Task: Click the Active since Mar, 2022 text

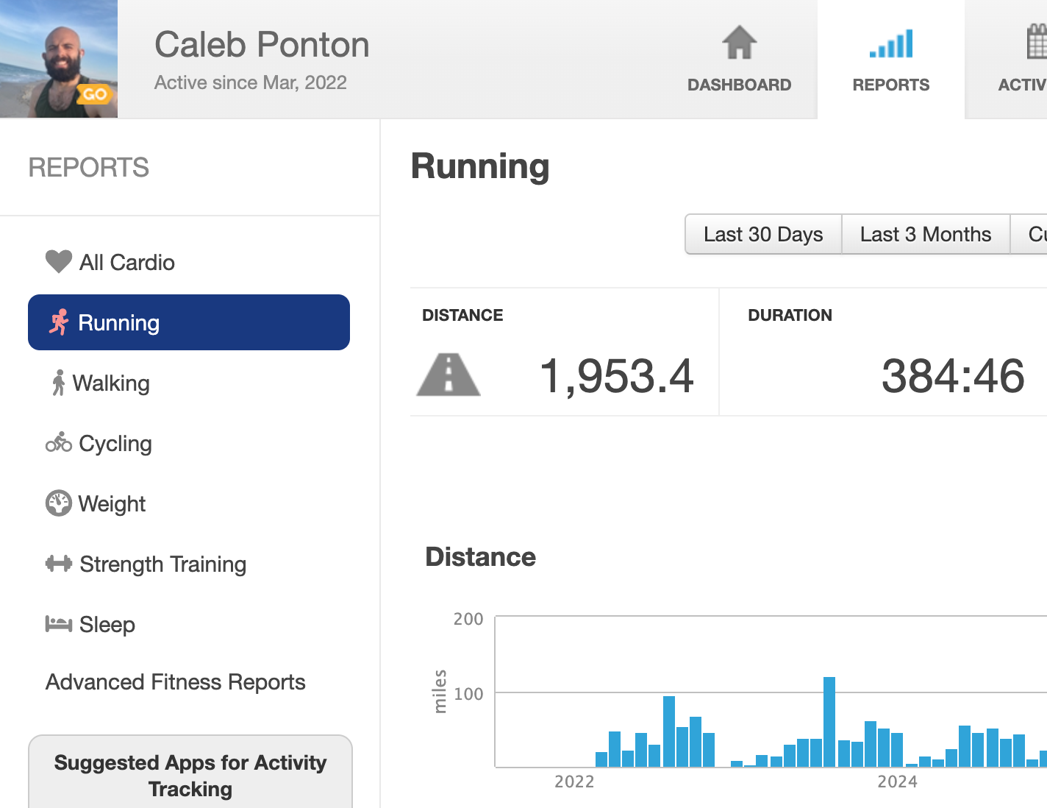Action: (x=251, y=82)
